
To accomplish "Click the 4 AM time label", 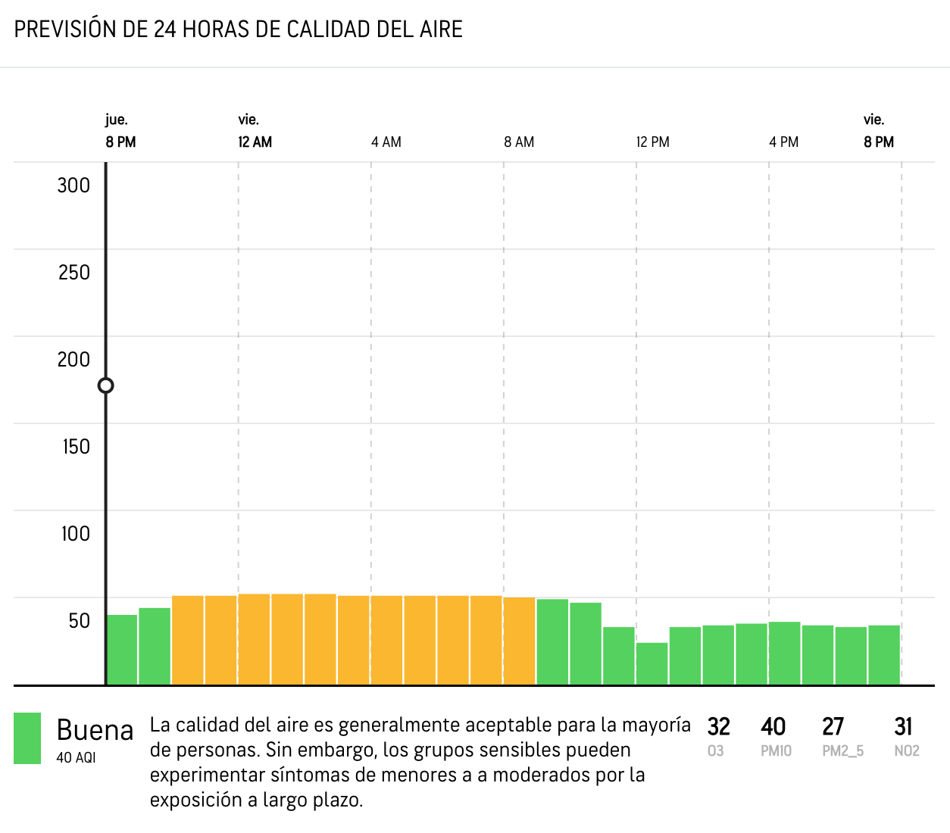I will point(386,142).
